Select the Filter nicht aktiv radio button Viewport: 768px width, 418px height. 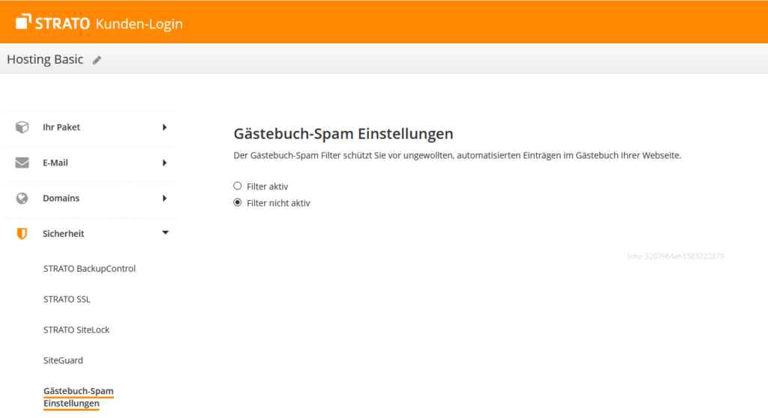point(238,203)
